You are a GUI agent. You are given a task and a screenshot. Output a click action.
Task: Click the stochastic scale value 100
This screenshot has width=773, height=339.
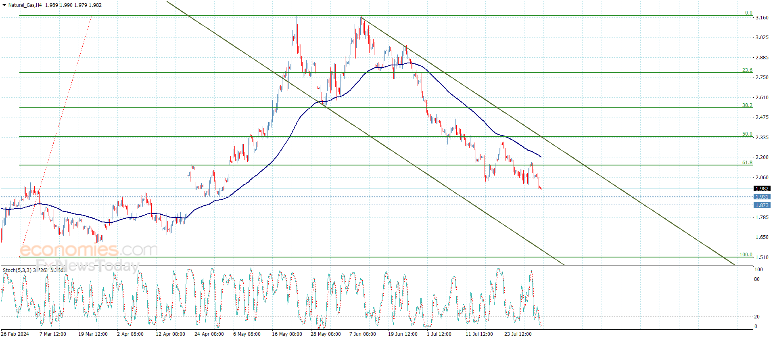(758, 270)
